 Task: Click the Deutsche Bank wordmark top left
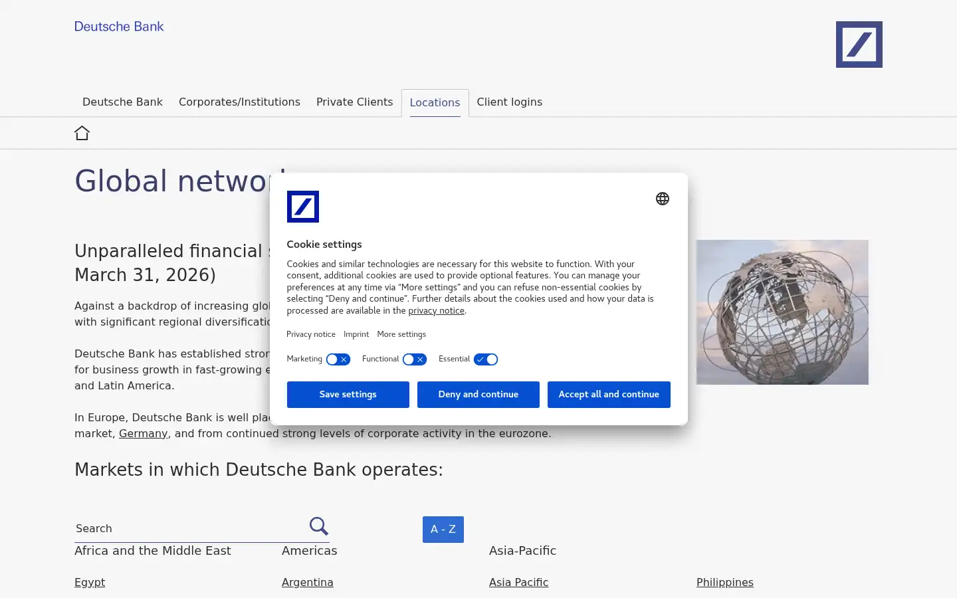point(119,27)
